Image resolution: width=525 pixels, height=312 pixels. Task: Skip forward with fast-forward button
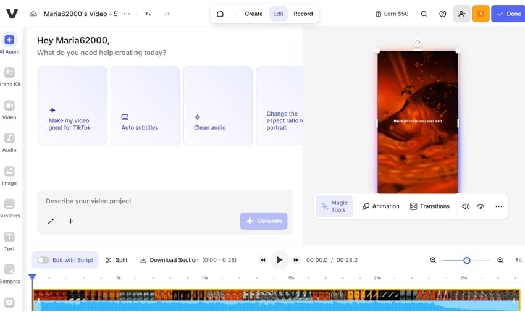(x=296, y=260)
